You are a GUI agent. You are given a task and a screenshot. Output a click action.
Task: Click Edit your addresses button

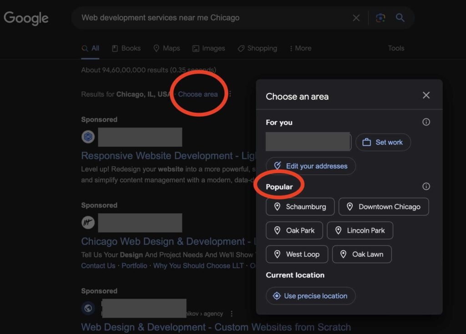point(310,166)
